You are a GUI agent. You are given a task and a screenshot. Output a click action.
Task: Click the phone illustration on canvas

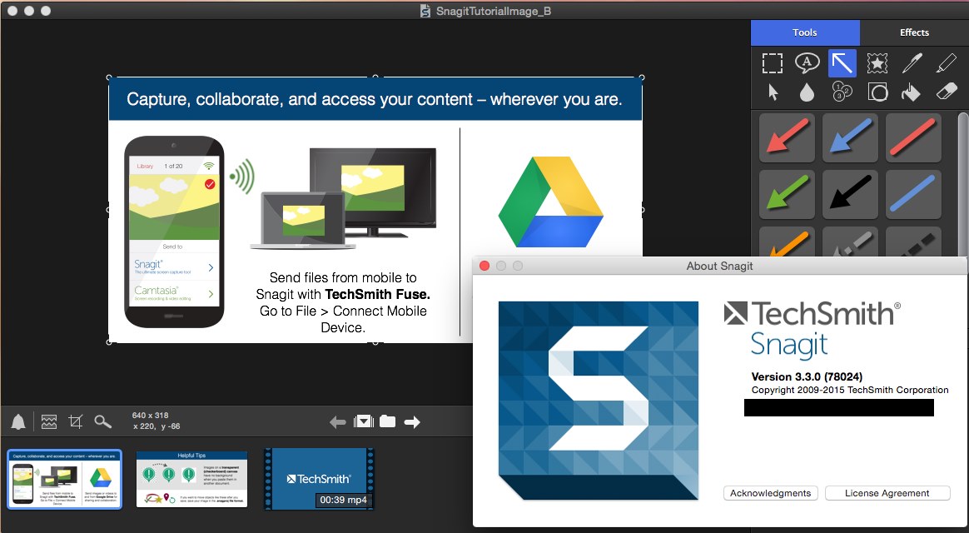pos(174,232)
